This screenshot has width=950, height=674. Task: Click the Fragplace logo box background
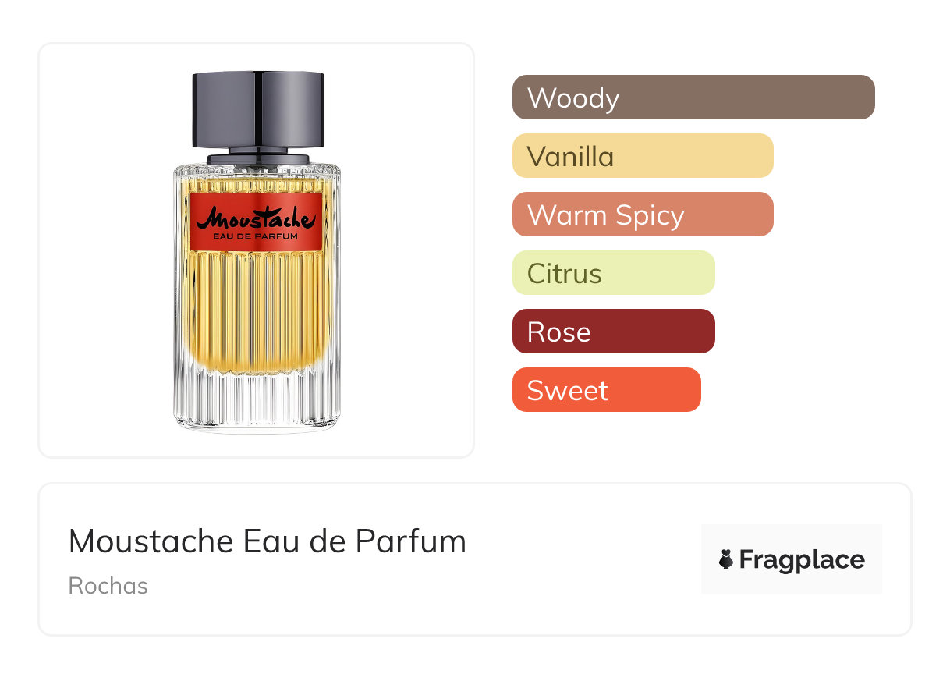pos(792,559)
